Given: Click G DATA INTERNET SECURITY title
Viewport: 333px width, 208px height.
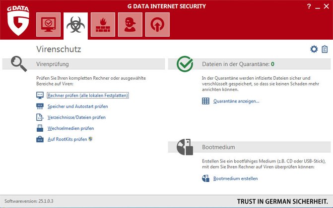Looking at the screenshot, I should tap(167, 6).
